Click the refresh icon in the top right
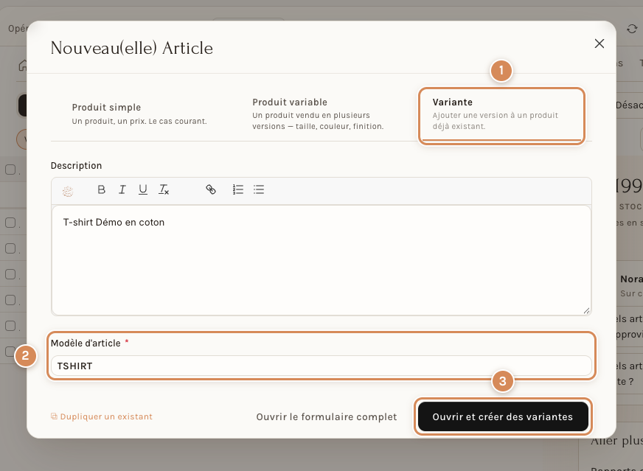The width and height of the screenshot is (643, 471). tap(632, 29)
